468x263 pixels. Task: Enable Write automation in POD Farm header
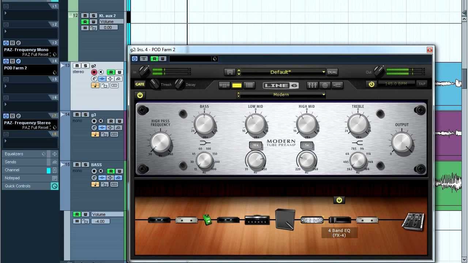click(x=162, y=59)
